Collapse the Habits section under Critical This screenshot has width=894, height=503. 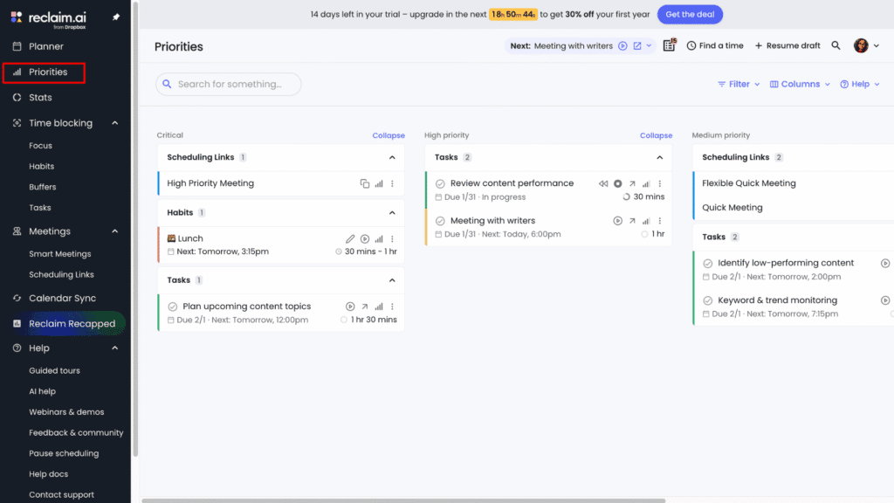(x=391, y=212)
